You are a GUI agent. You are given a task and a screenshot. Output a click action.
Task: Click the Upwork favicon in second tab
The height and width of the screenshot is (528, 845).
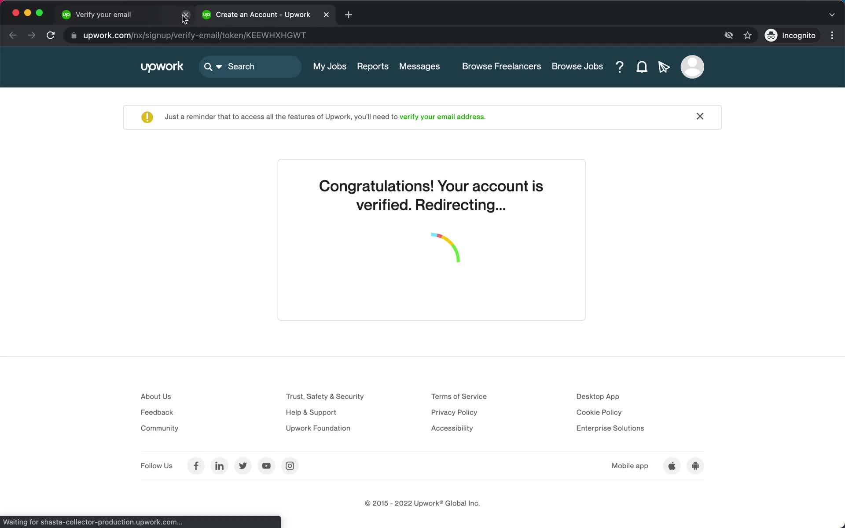(207, 14)
